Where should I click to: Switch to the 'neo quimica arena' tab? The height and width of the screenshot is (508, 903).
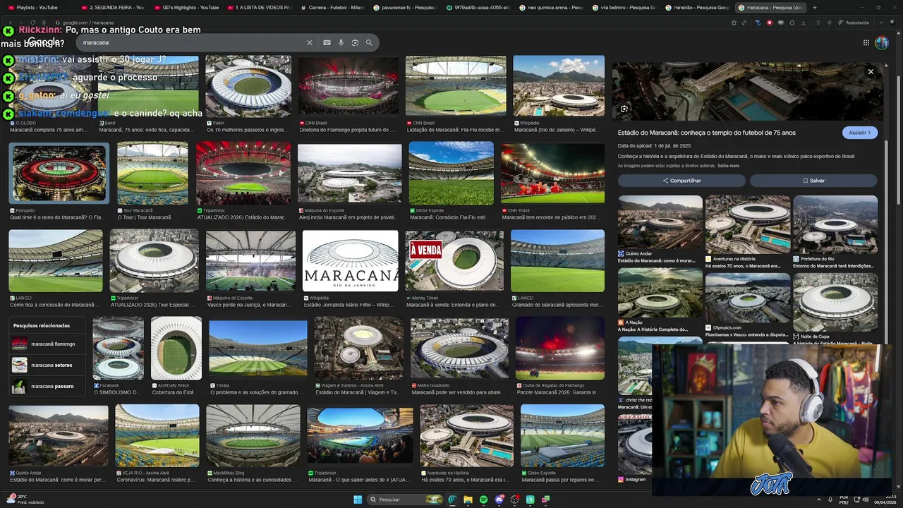point(551,7)
